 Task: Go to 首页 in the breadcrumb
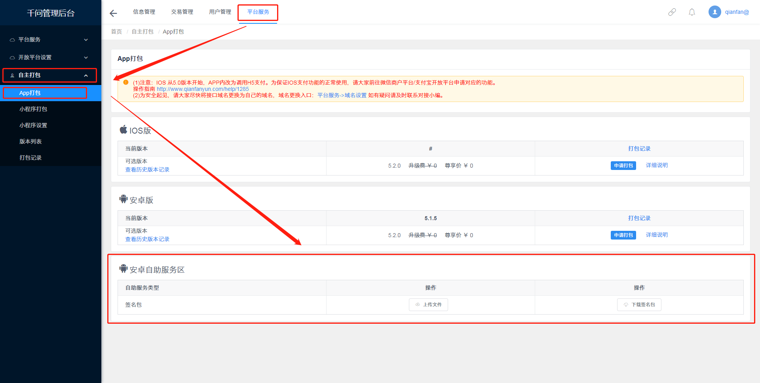coord(116,32)
